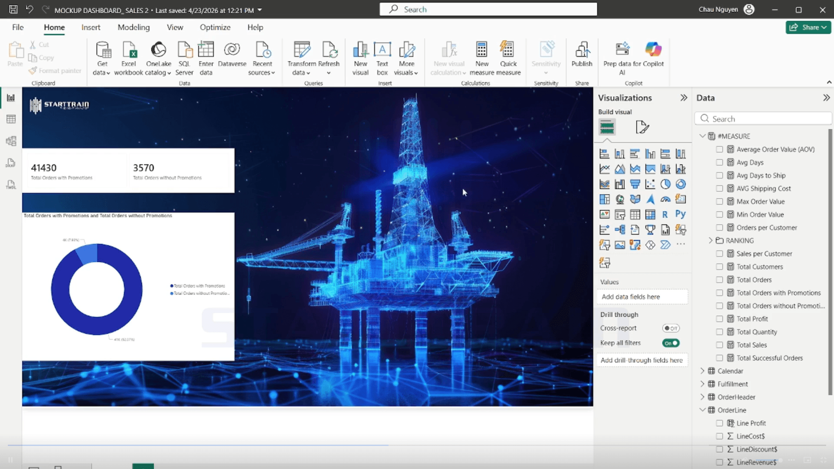
Task: Select the area chart visual
Action: click(620, 169)
